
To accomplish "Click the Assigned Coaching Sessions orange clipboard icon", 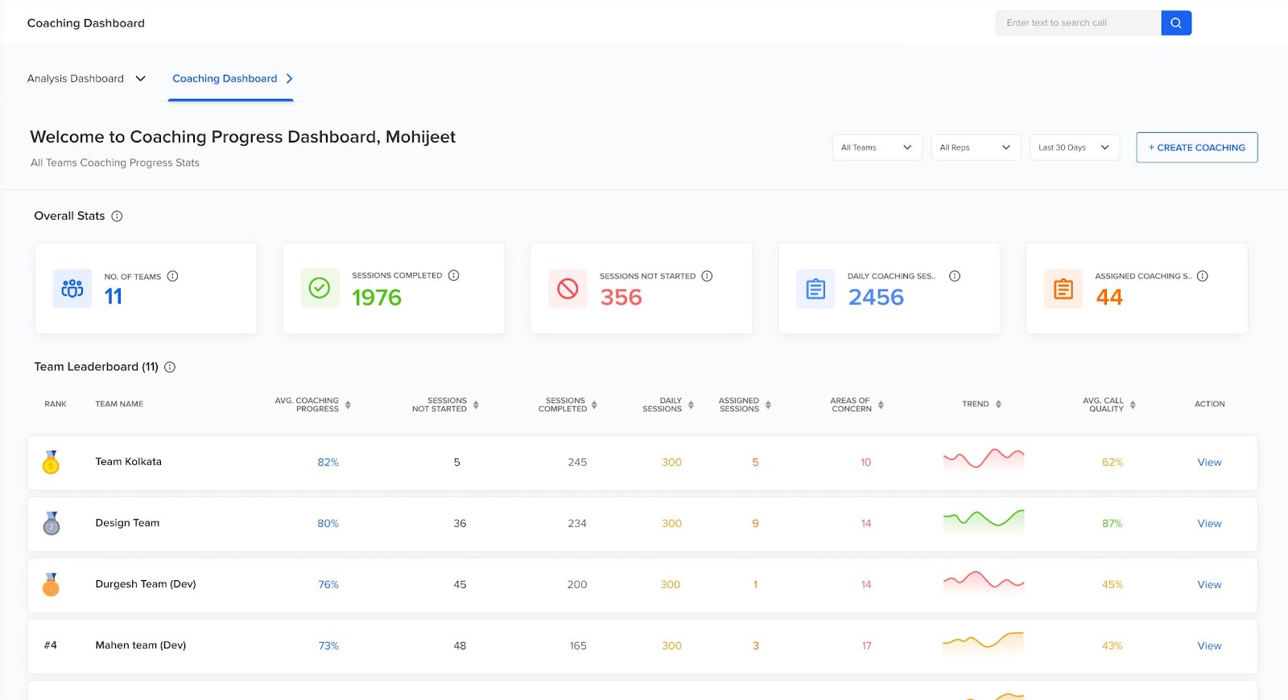I will (x=1063, y=289).
